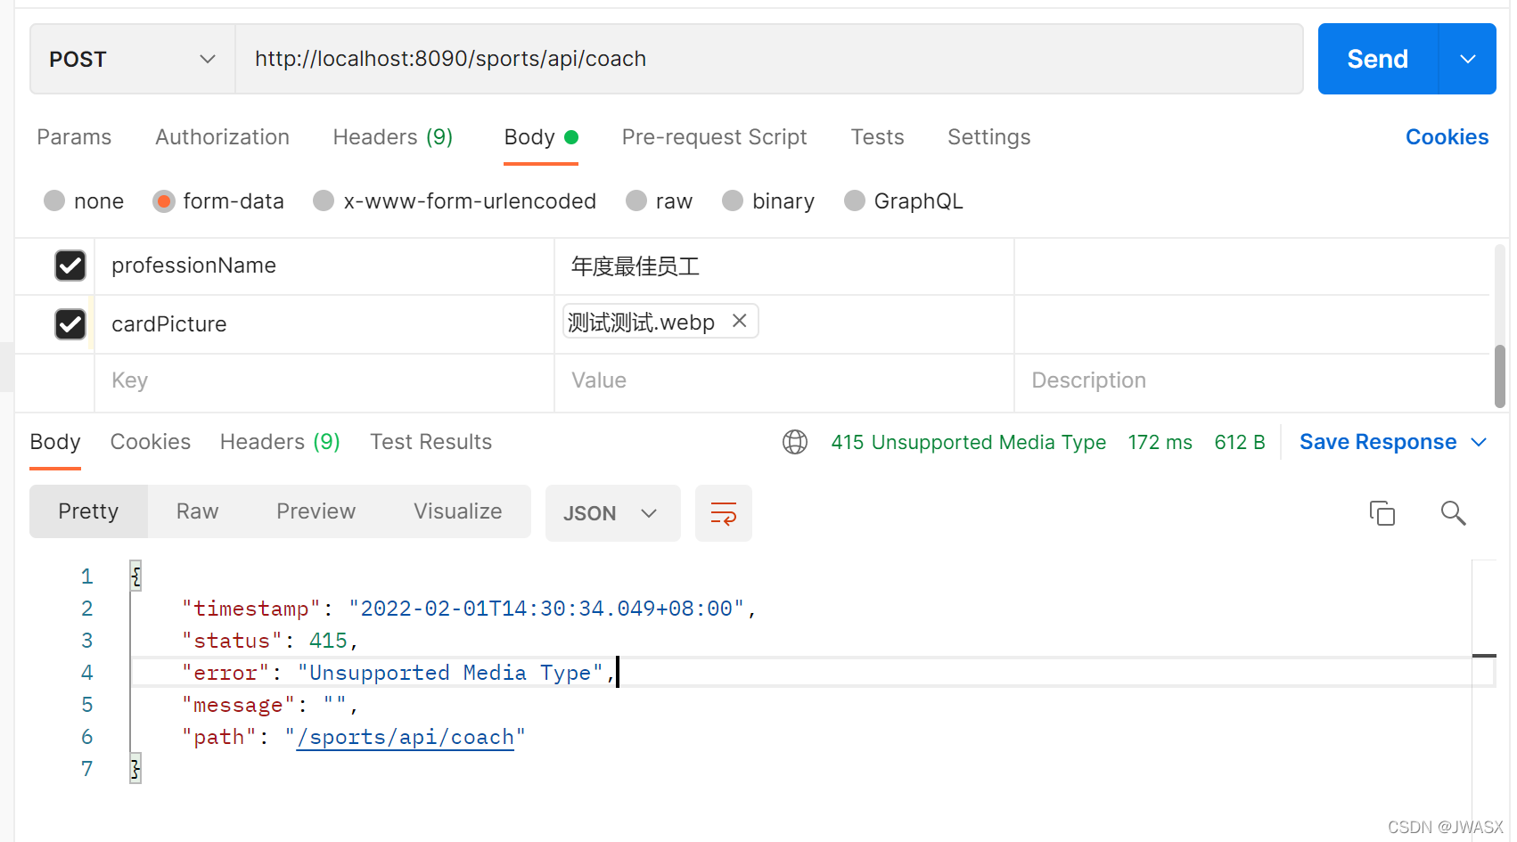This screenshot has height=842, width=1517.
Task: Collapse JSON at line 7 closing brace
Action: [135, 769]
